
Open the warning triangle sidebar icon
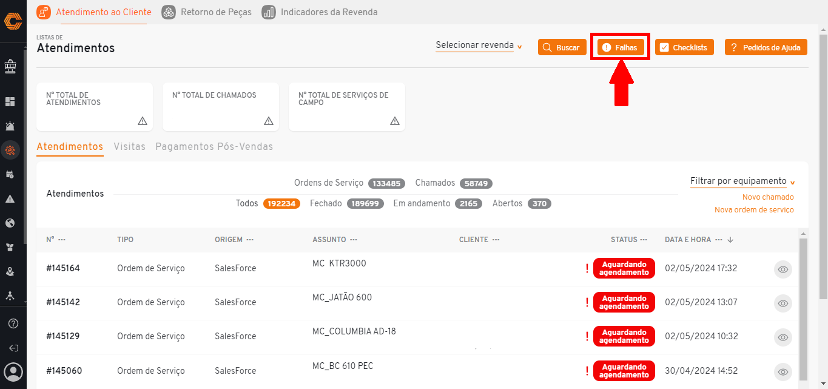tap(10, 198)
